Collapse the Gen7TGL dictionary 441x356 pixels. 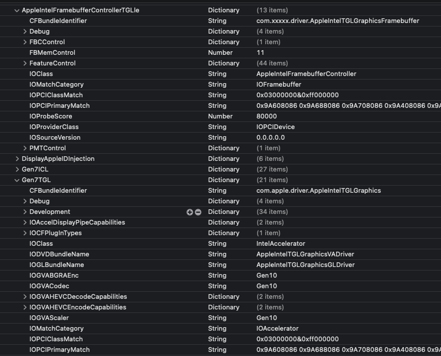[x=17, y=180]
